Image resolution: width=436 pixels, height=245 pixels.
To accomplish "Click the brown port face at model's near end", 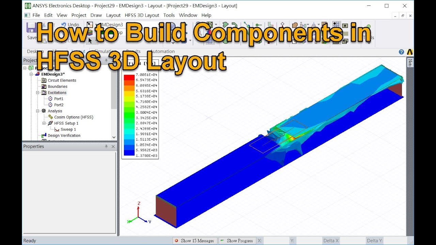I will (166, 211).
